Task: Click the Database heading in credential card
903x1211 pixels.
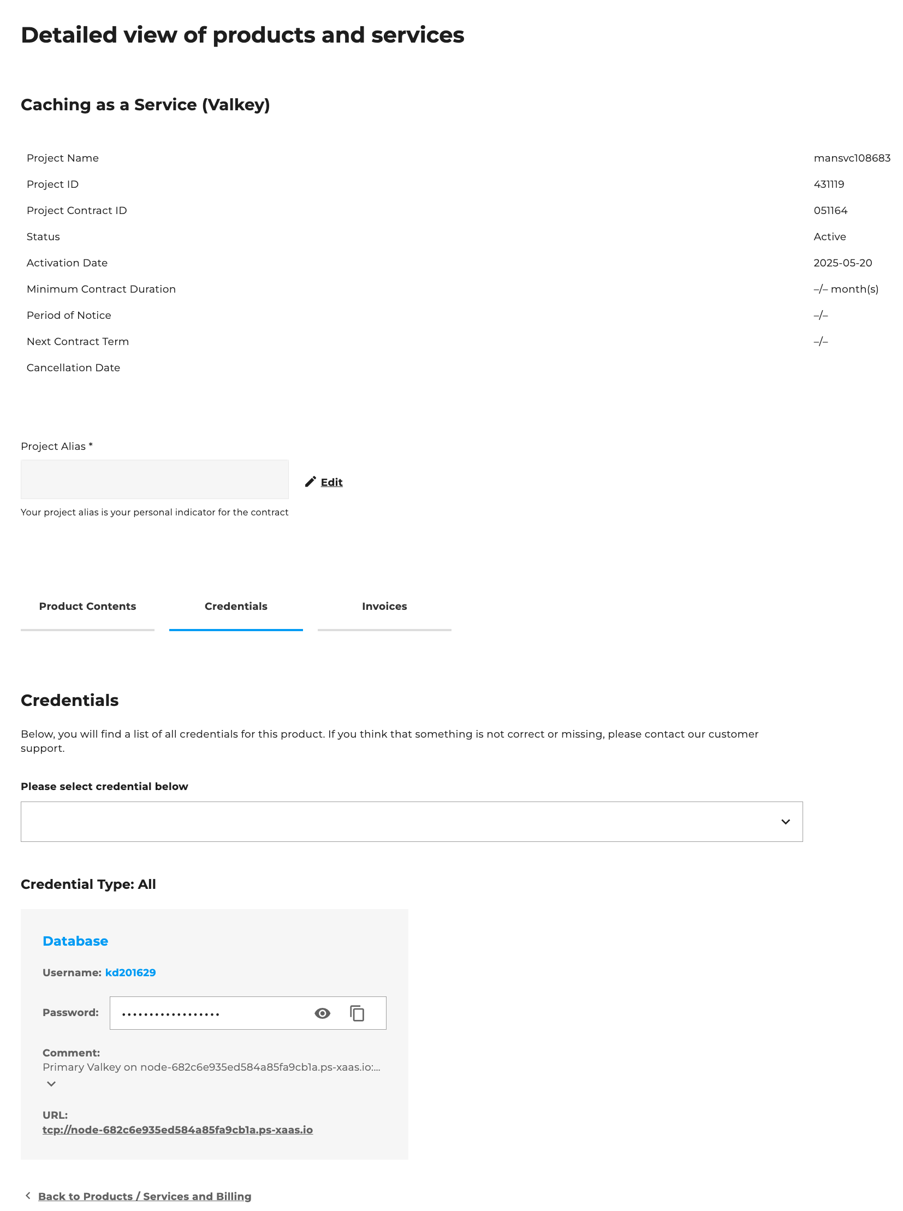Action: [x=75, y=941]
